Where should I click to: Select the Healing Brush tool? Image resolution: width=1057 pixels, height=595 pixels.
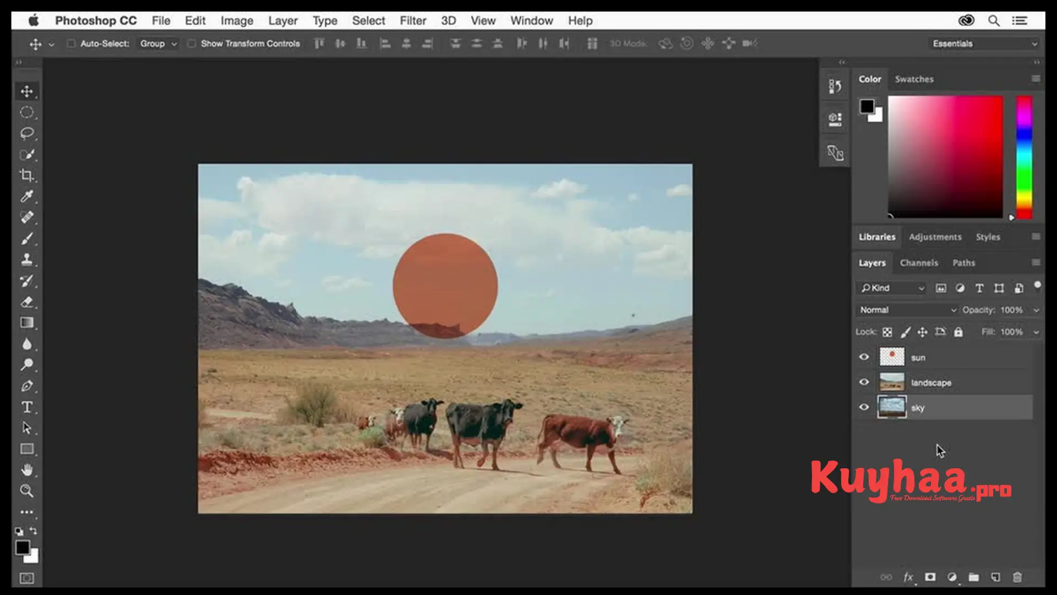pos(26,218)
